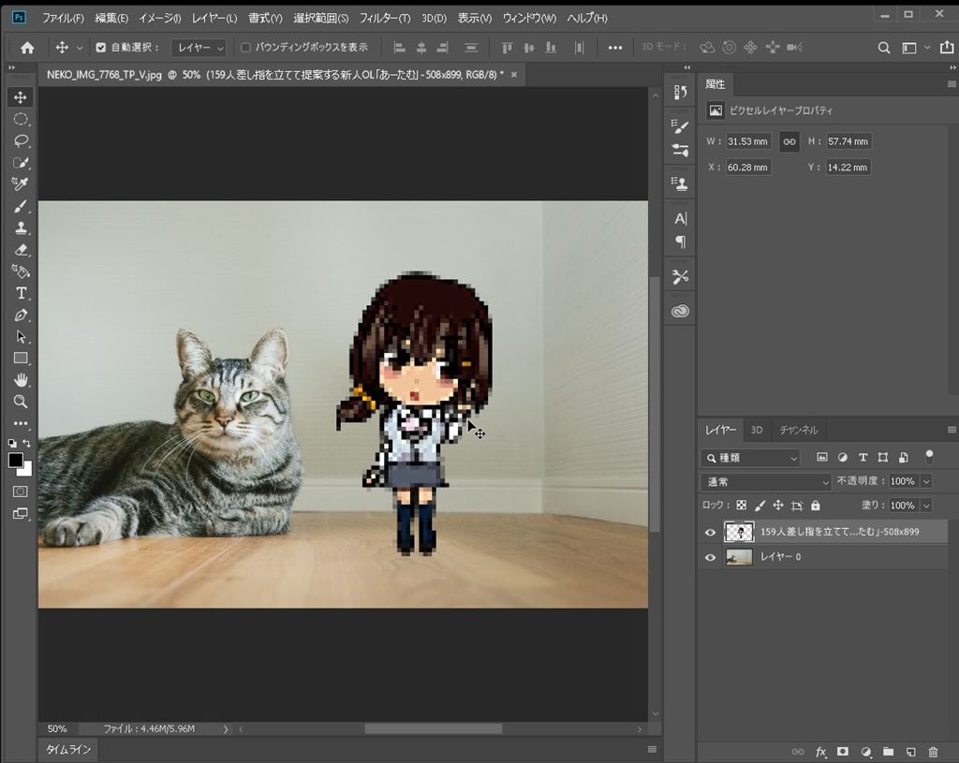This screenshot has width=959, height=763.
Task: Click the foreground color swatch
Action: tap(16, 460)
